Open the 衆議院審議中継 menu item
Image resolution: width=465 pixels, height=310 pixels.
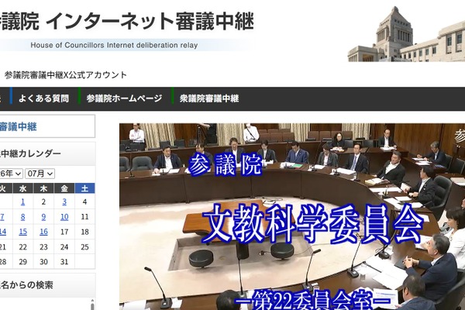(209, 98)
